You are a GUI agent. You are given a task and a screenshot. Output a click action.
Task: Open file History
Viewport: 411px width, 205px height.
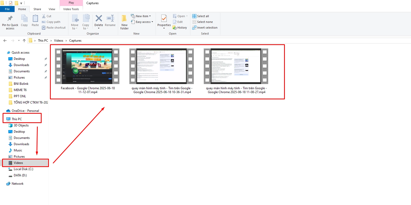180,28
